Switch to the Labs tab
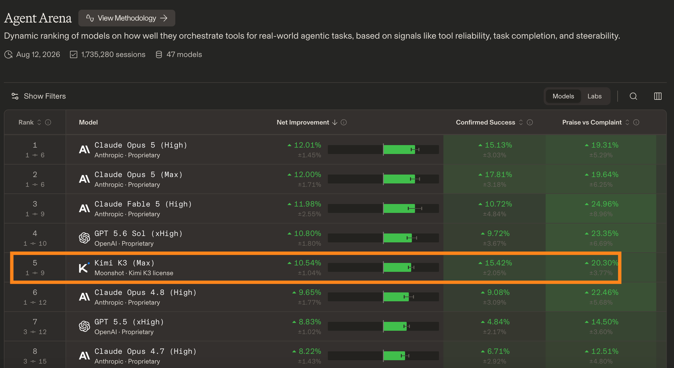The image size is (674, 368). coord(595,96)
